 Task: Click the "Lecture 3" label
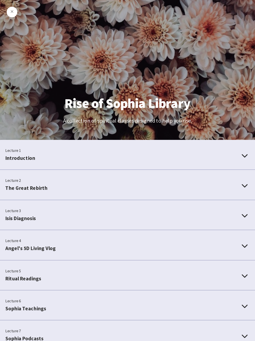pyautogui.click(x=13, y=211)
